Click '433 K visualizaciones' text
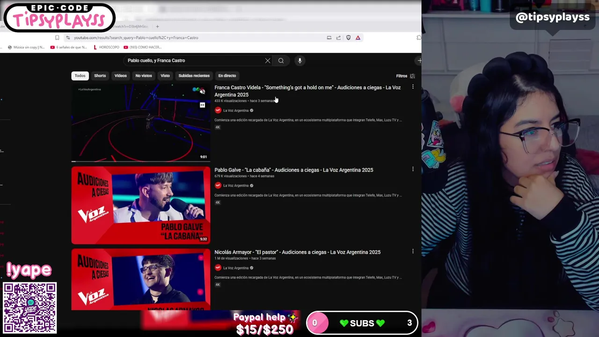The width and height of the screenshot is (599, 337). 230,101
